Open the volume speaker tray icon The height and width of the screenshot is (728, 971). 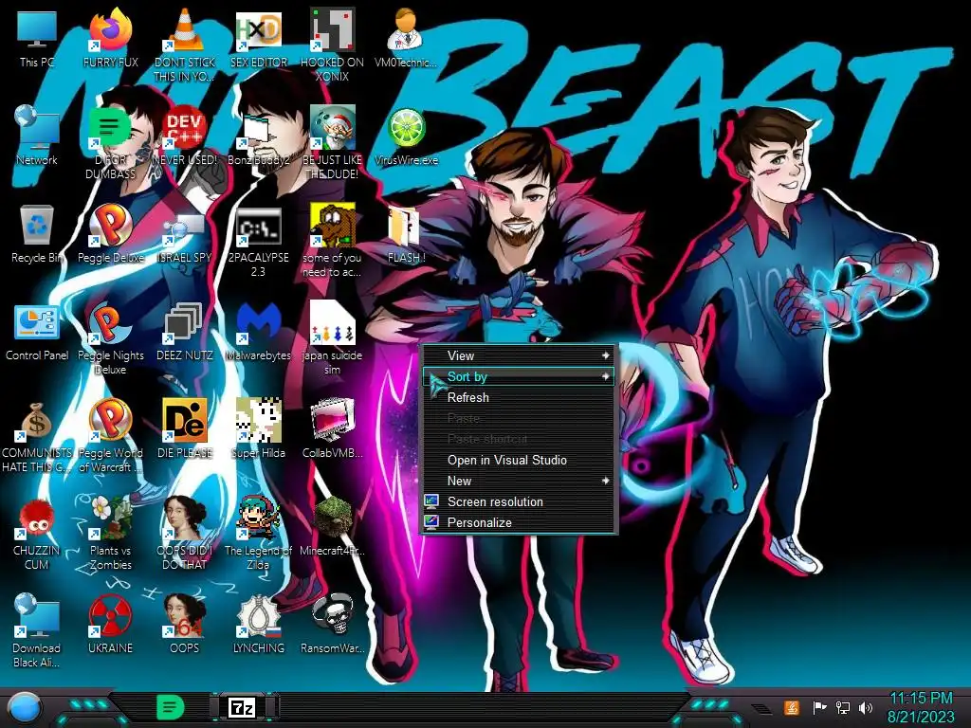point(866,707)
